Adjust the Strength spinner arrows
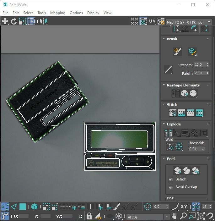Screen dimensions: 215x221 click(207, 64)
